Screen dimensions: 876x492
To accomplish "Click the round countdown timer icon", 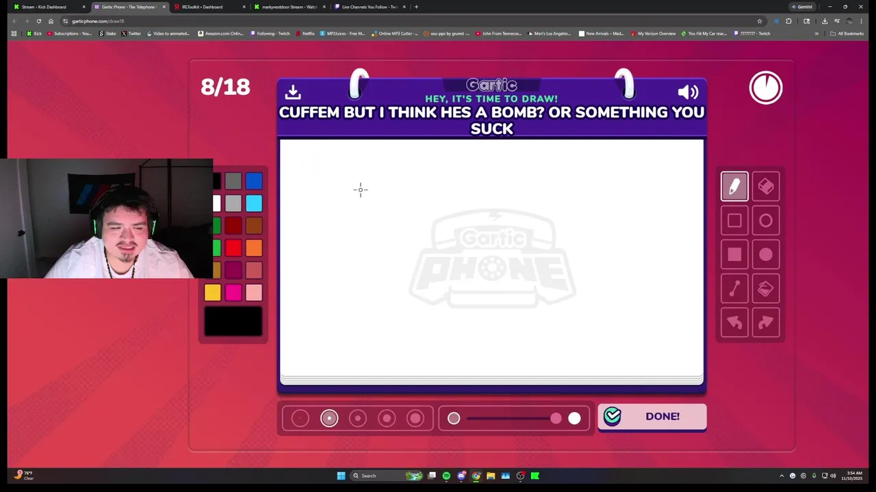I will [765, 87].
